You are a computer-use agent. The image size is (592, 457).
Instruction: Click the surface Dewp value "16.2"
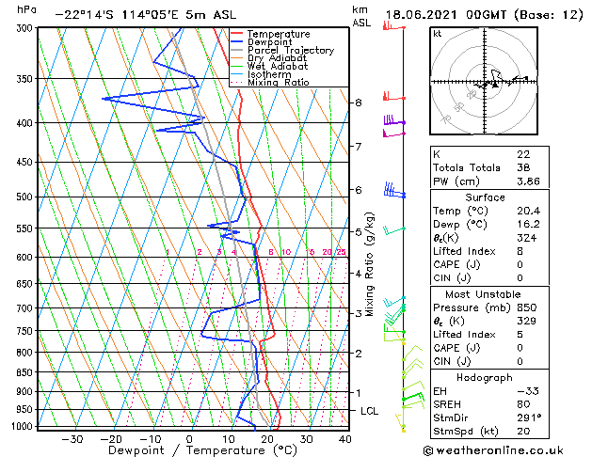point(528,225)
